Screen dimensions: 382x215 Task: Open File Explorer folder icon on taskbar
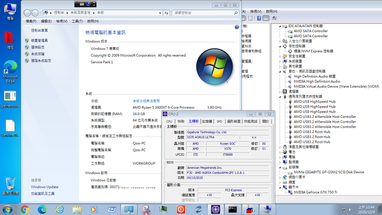(x=77, y=209)
